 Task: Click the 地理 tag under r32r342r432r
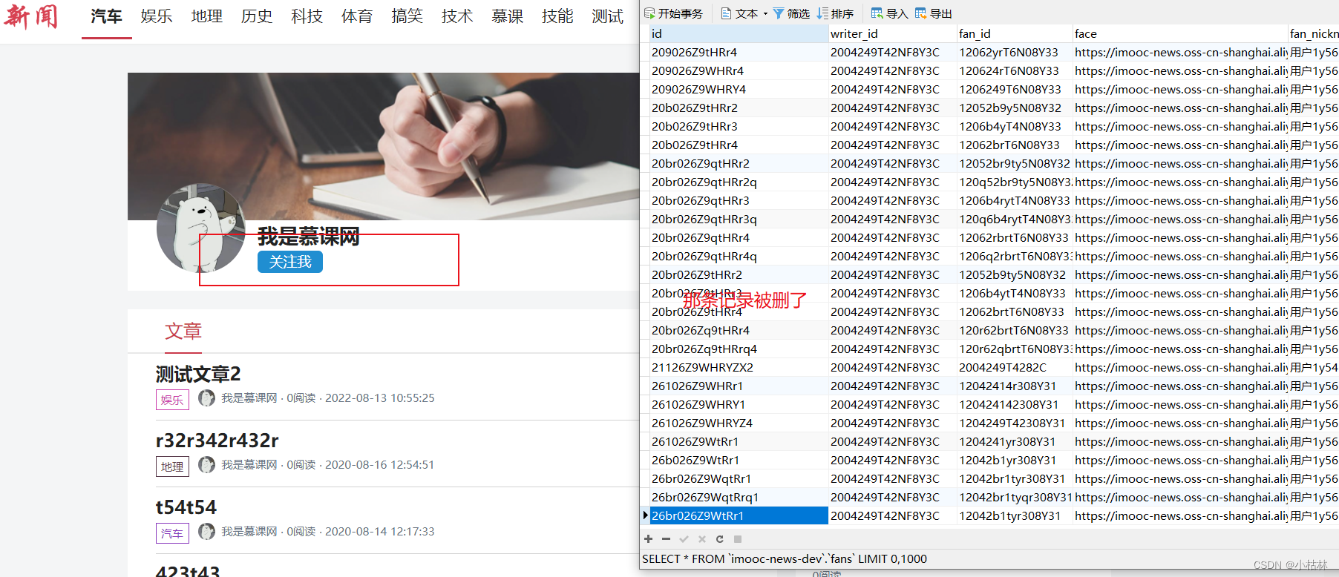[x=172, y=466]
